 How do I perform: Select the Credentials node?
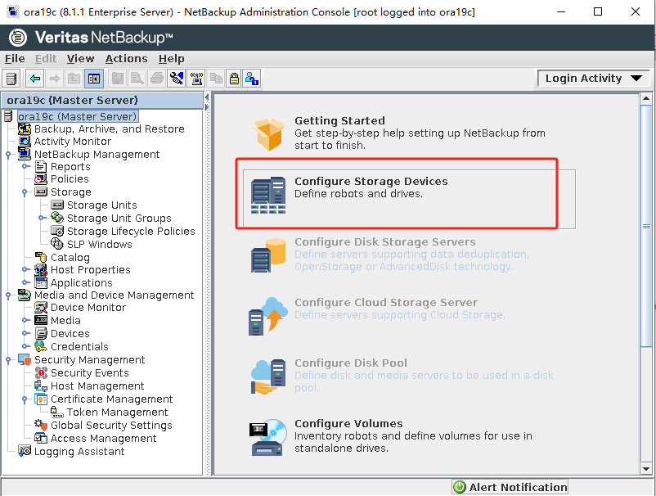click(x=79, y=346)
